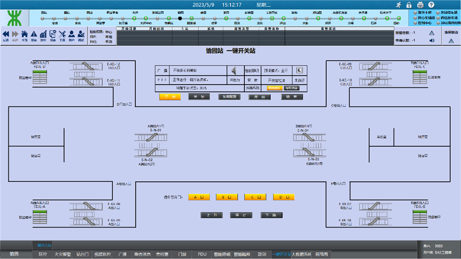Click the grey speaker icon in 广播 row
Image resolution: width=461 pixels, height=259 pixels.
234,71
